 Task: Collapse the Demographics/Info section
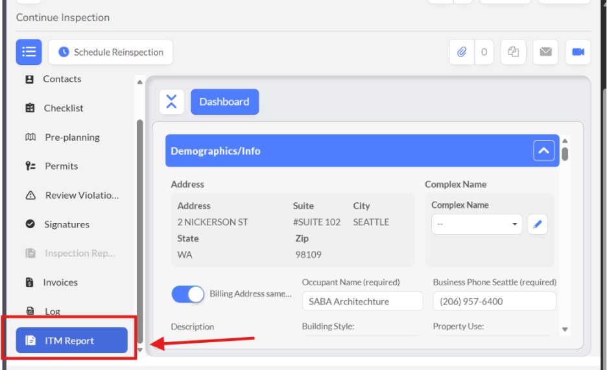pyautogui.click(x=543, y=151)
